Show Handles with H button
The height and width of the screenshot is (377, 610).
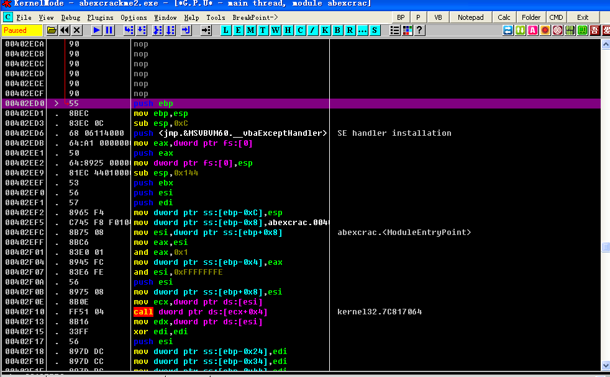click(x=288, y=30)
